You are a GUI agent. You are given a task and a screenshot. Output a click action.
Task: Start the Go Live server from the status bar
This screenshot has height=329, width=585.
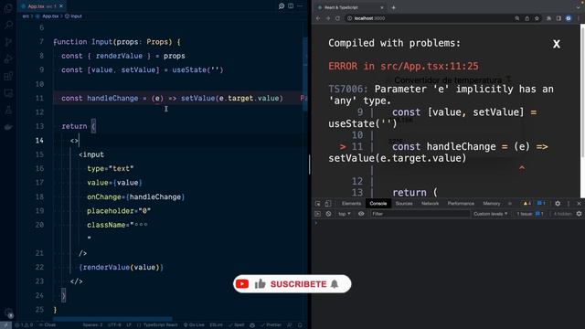point(194,325)
